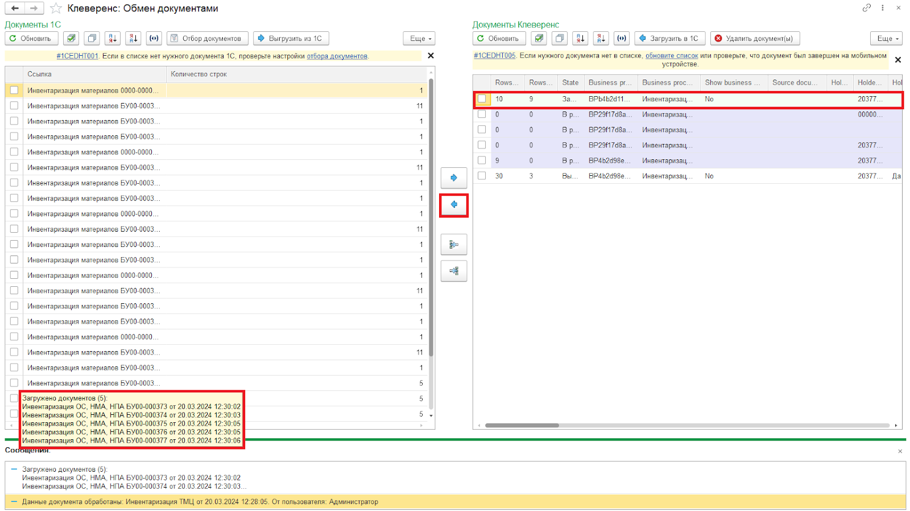
Task: Copy the form link using the chain icon
Action: 867,8
